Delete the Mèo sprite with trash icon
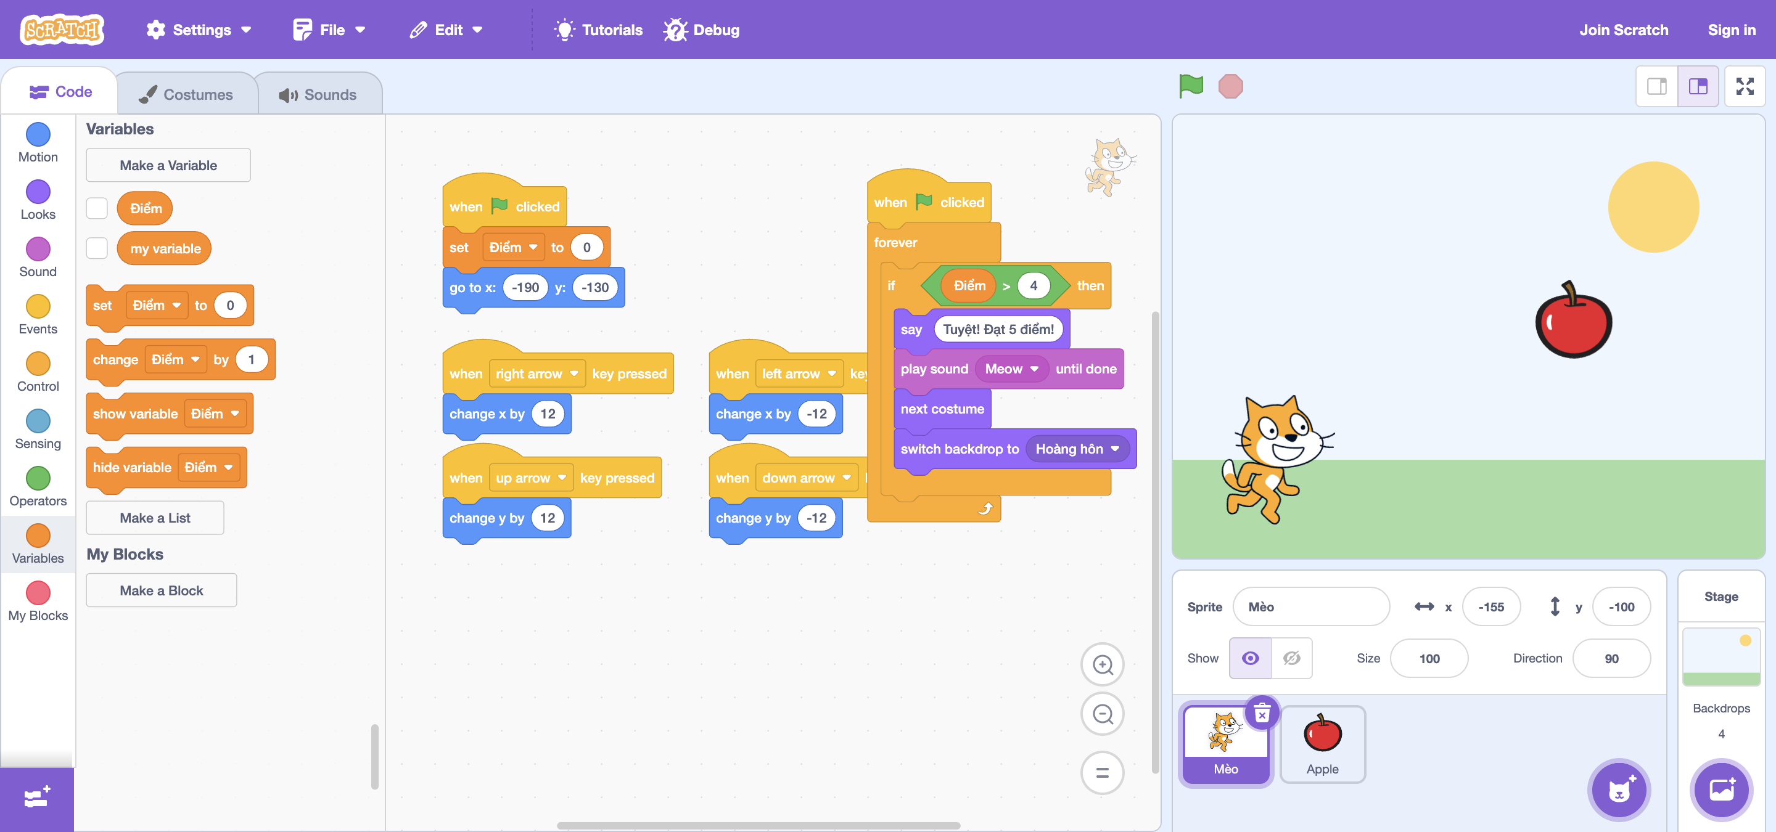This screenshot has height=832, width=1776. point(1262,713)
